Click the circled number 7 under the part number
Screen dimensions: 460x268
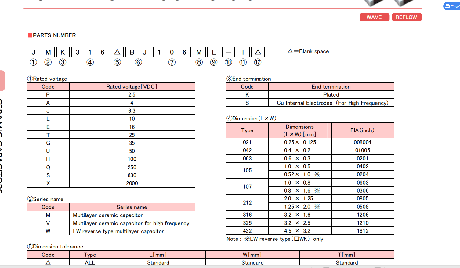pos(172,62)
